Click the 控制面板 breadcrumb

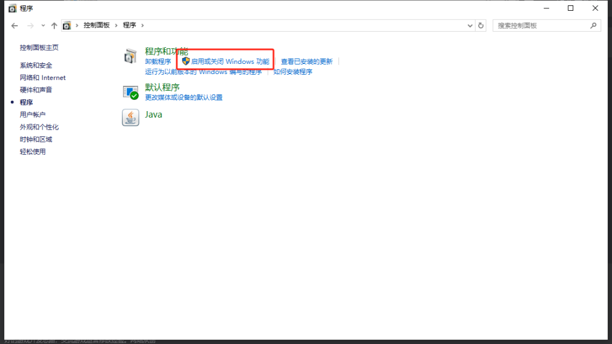point(96,25)
